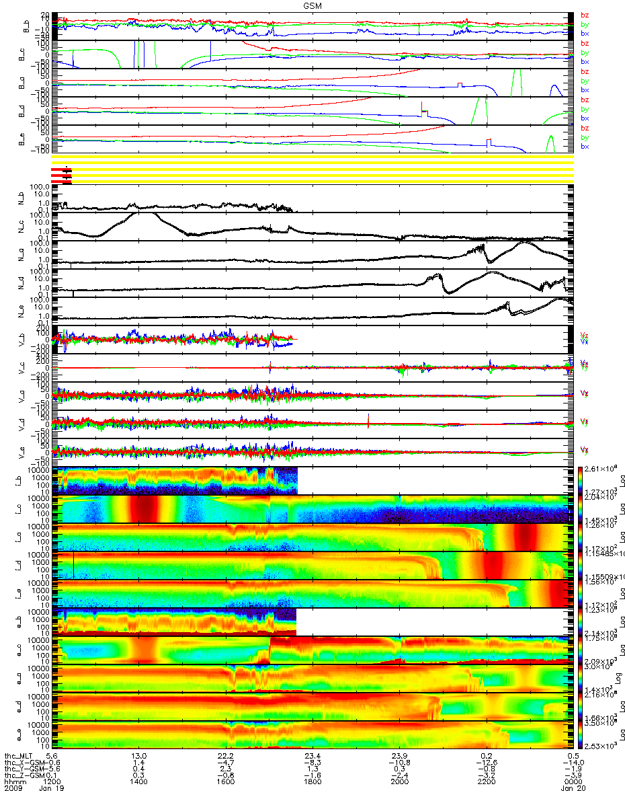
Task: Click the 22.2 MLT value
Action: pyautogui.click(x=226, y=757)
